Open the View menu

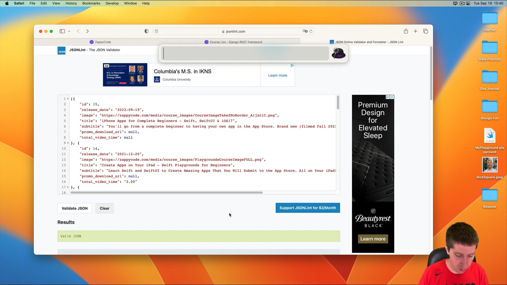pos(56,3)
